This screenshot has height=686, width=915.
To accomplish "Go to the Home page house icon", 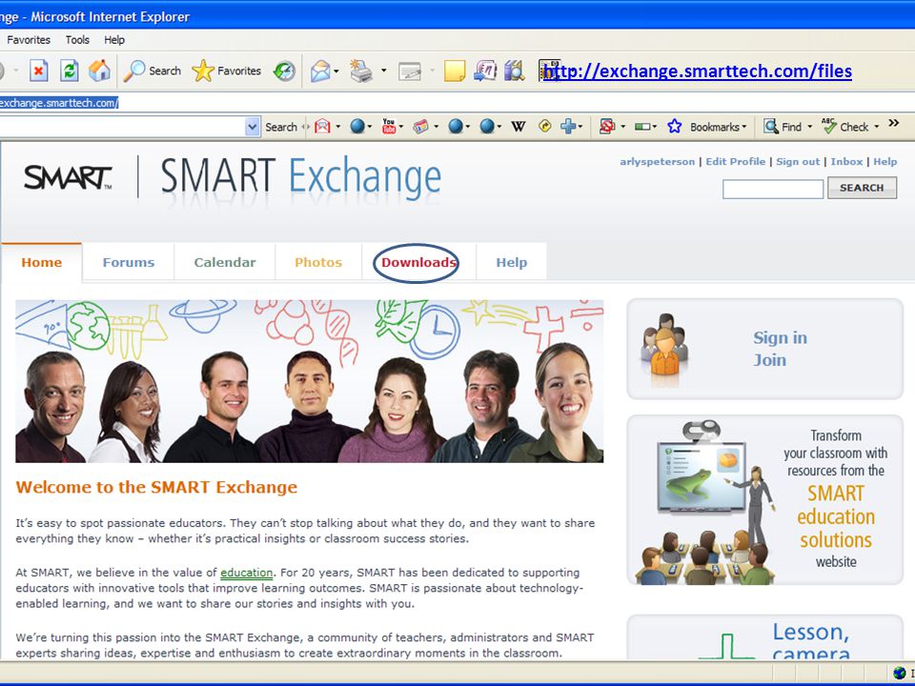I will coord(99,71).
